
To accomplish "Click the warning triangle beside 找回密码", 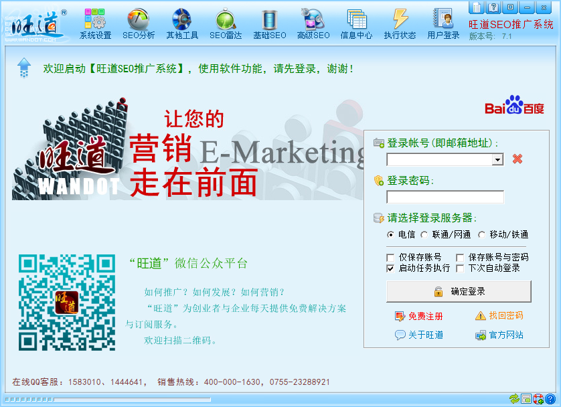I will point(481,315).
